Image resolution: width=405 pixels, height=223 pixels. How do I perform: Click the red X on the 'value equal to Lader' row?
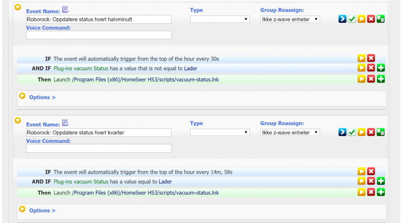tap(371, 182)
